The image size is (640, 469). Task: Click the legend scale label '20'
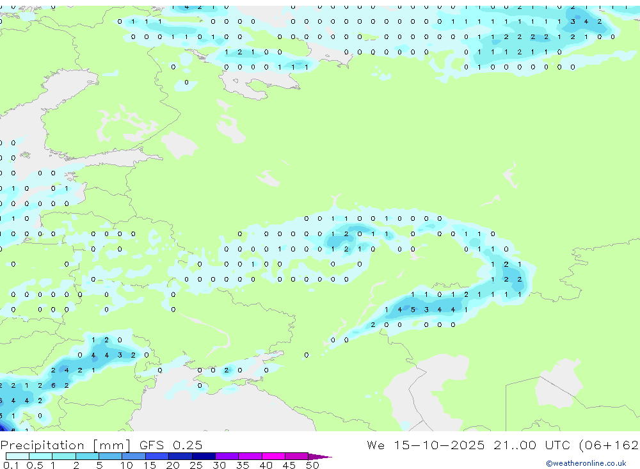[x=173, y=465]
